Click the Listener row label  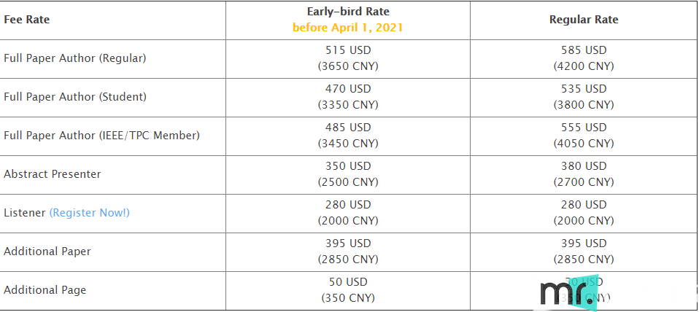pos(25,213)
